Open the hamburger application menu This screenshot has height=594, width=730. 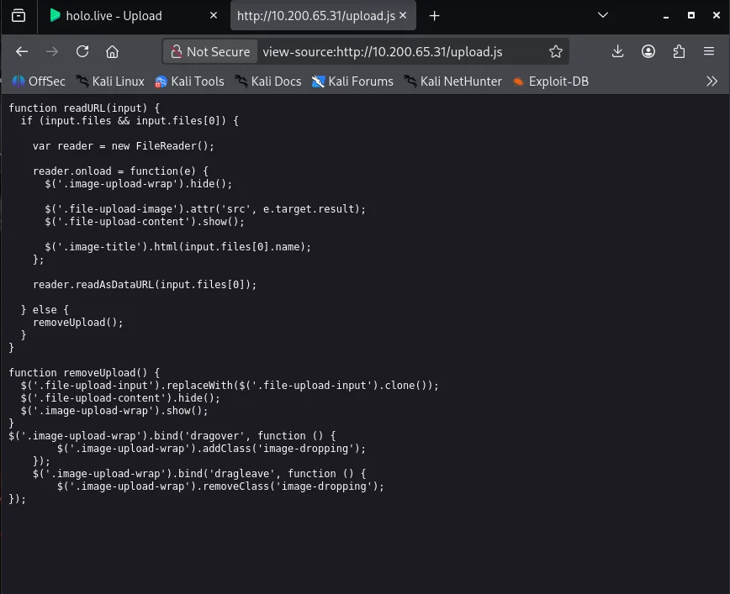[709, 51]
